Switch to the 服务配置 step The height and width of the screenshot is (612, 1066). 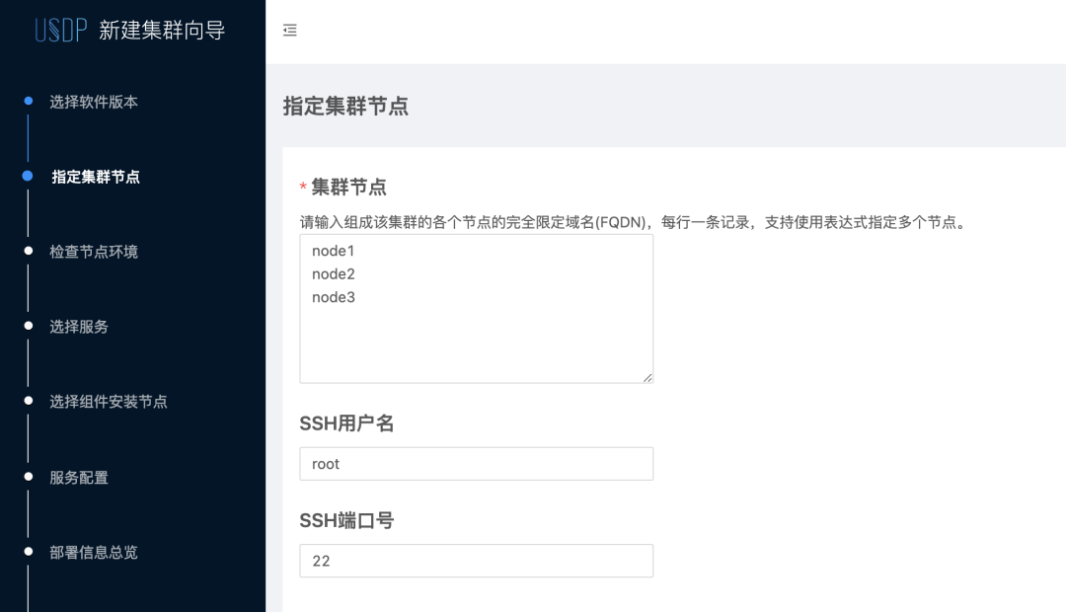pyautogui.click(x=79, y=478)
